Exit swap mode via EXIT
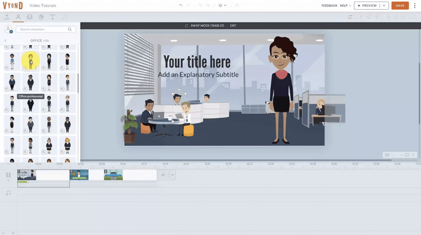Screen dimensions: 421x235 [233, 26]
